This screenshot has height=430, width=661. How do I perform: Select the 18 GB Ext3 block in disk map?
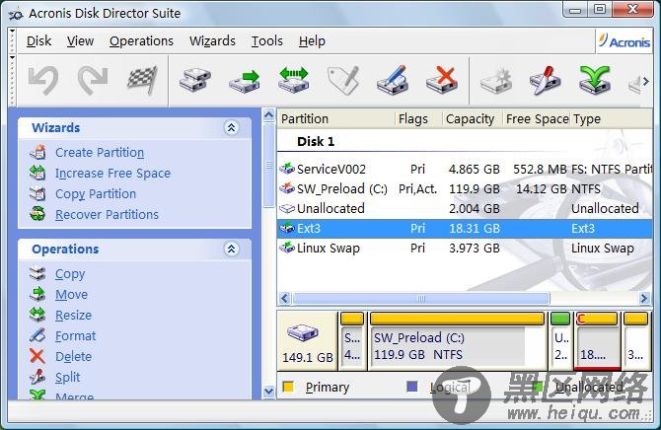[x=598, y=341]
